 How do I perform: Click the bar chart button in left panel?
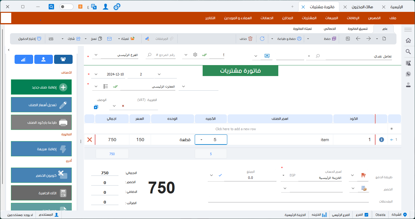coord(24,59)
